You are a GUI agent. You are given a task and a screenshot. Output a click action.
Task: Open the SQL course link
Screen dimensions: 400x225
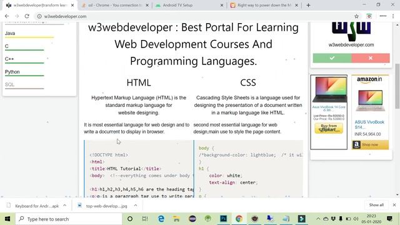point(9,84)
